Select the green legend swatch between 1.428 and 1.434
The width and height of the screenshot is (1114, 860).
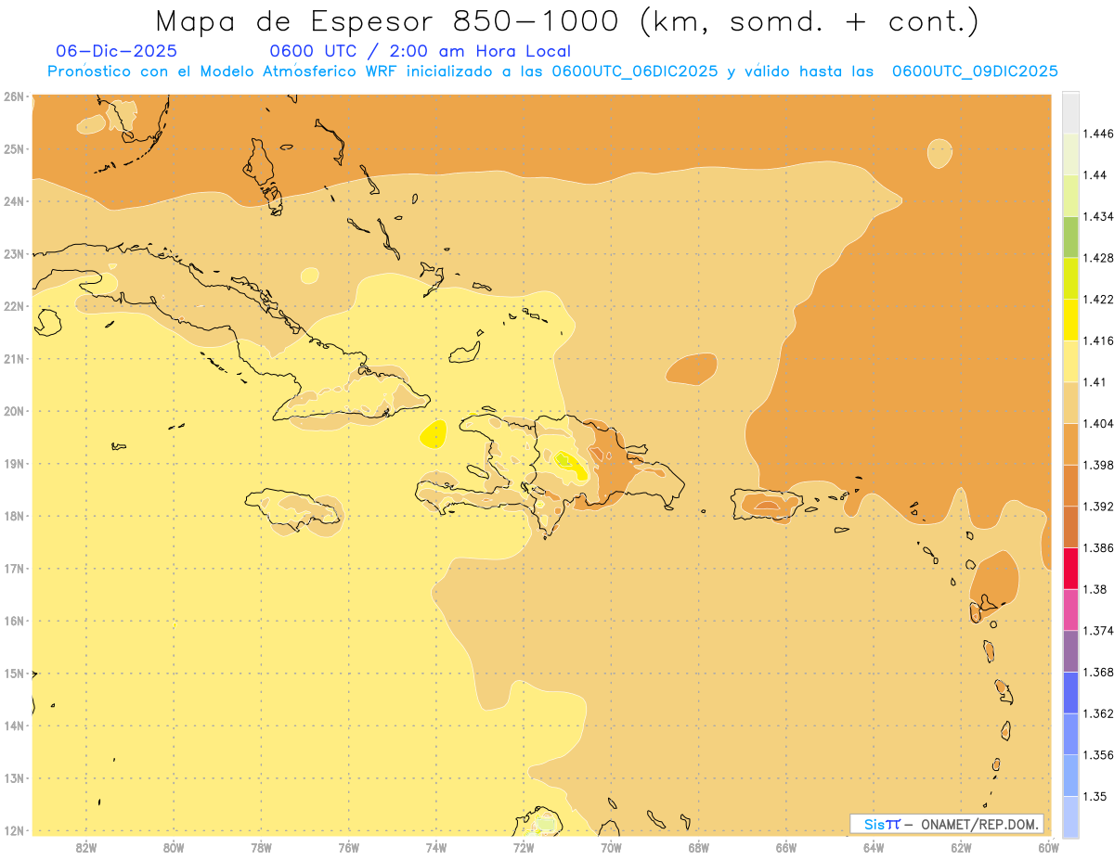click(1070, 237)
